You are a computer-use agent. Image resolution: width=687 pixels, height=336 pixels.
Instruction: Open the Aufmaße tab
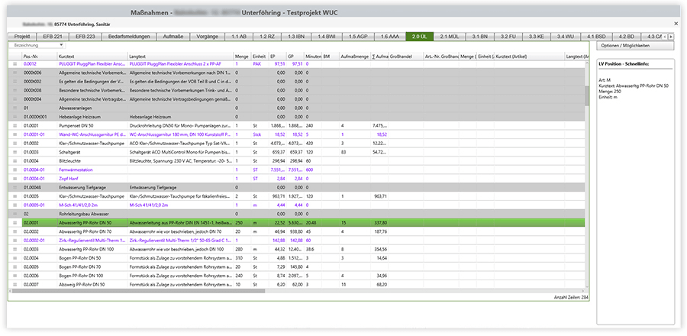pos(173,36)
